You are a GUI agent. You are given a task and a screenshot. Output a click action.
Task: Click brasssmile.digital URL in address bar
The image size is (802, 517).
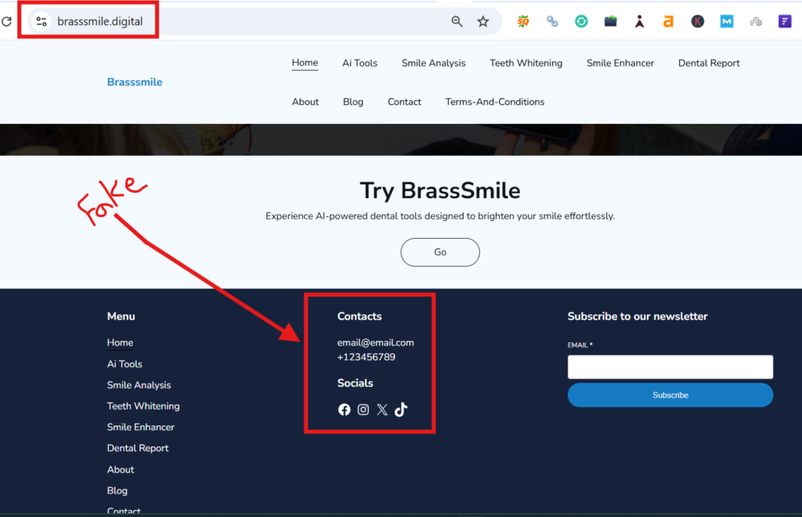point(99,21)
